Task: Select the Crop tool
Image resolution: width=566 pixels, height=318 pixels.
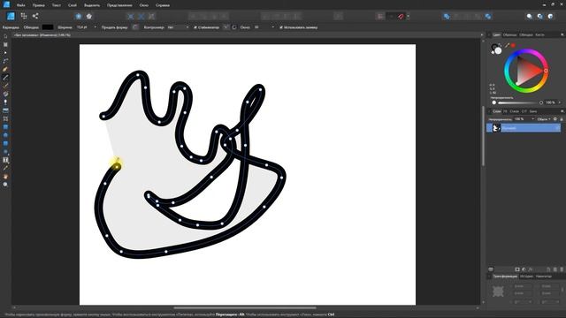Action: click(x=5, y=118)
